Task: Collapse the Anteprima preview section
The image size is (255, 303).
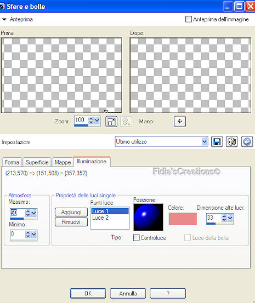Action: 4,19
